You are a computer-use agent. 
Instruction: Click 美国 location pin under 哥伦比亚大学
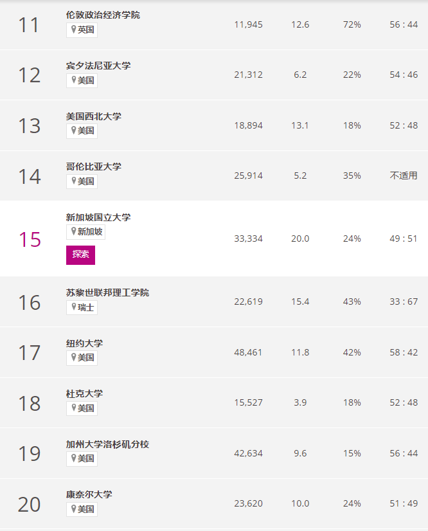82,181
